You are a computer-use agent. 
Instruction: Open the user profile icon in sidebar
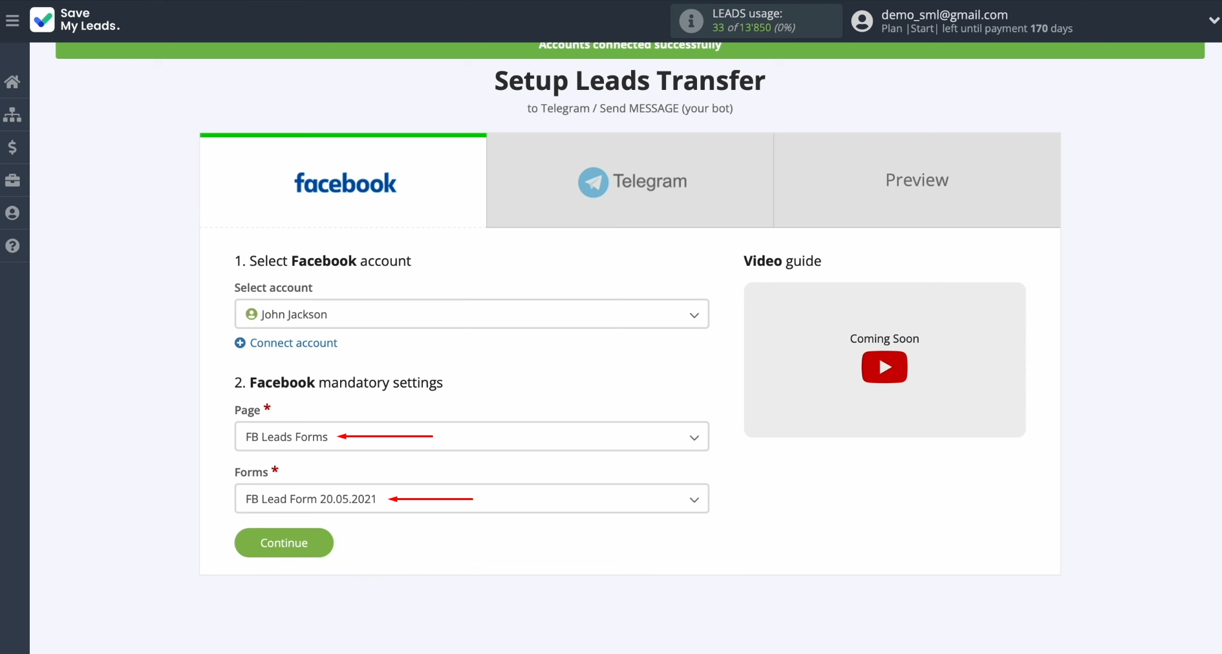tap(12, 213)
